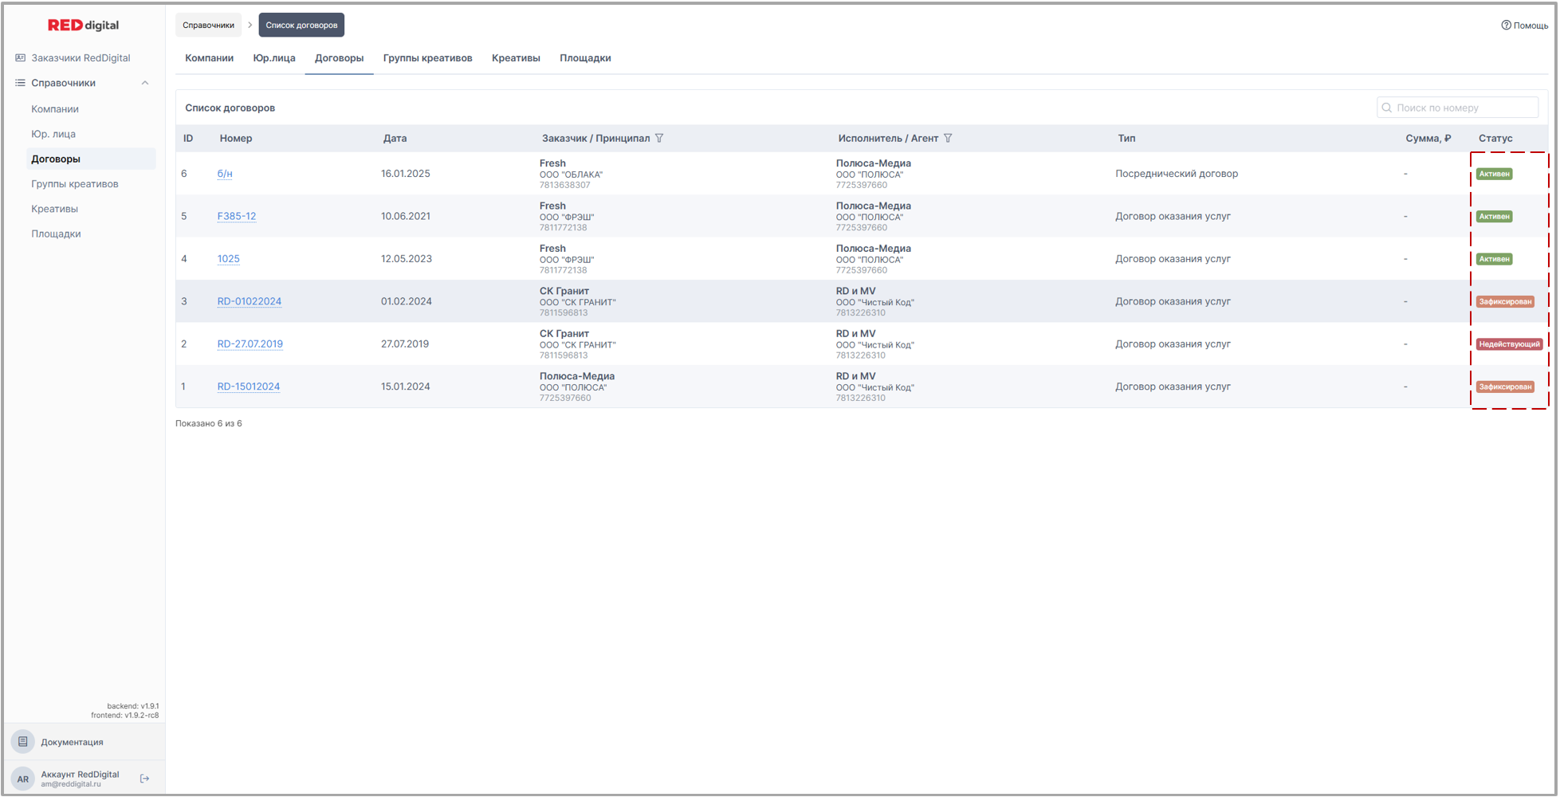
Task: Open contract RD-27.07.2019 link
Action: pos(250,344)
